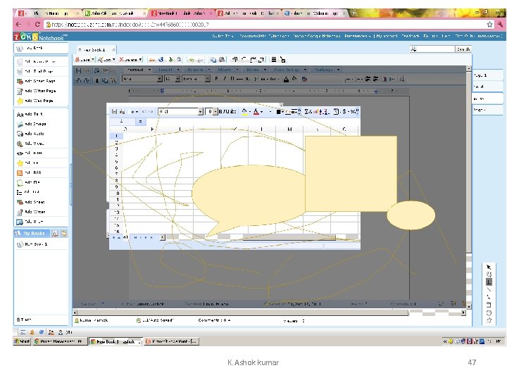Click the globe icon in page toolbar
This screenshot has height=380, width=507.
pyautogui.click(x=161, y=59)
